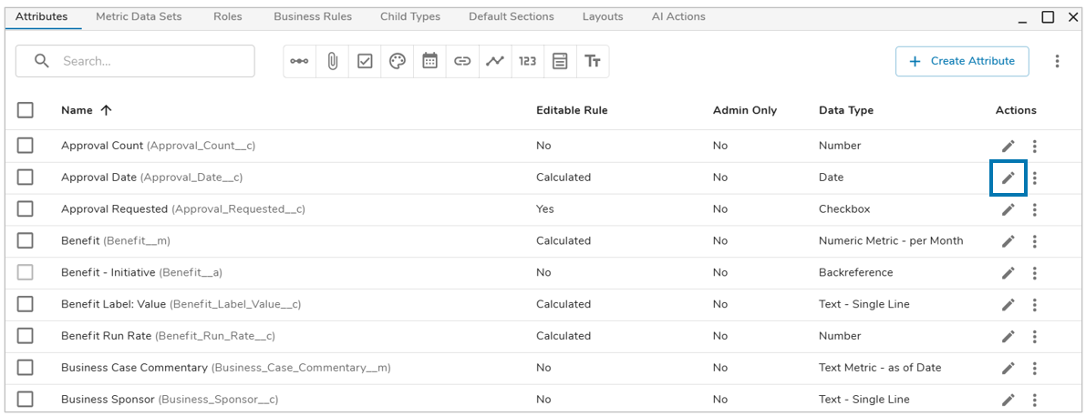Toggle the select-all header checkbox
1086x416 pixels.
[26, 110]
